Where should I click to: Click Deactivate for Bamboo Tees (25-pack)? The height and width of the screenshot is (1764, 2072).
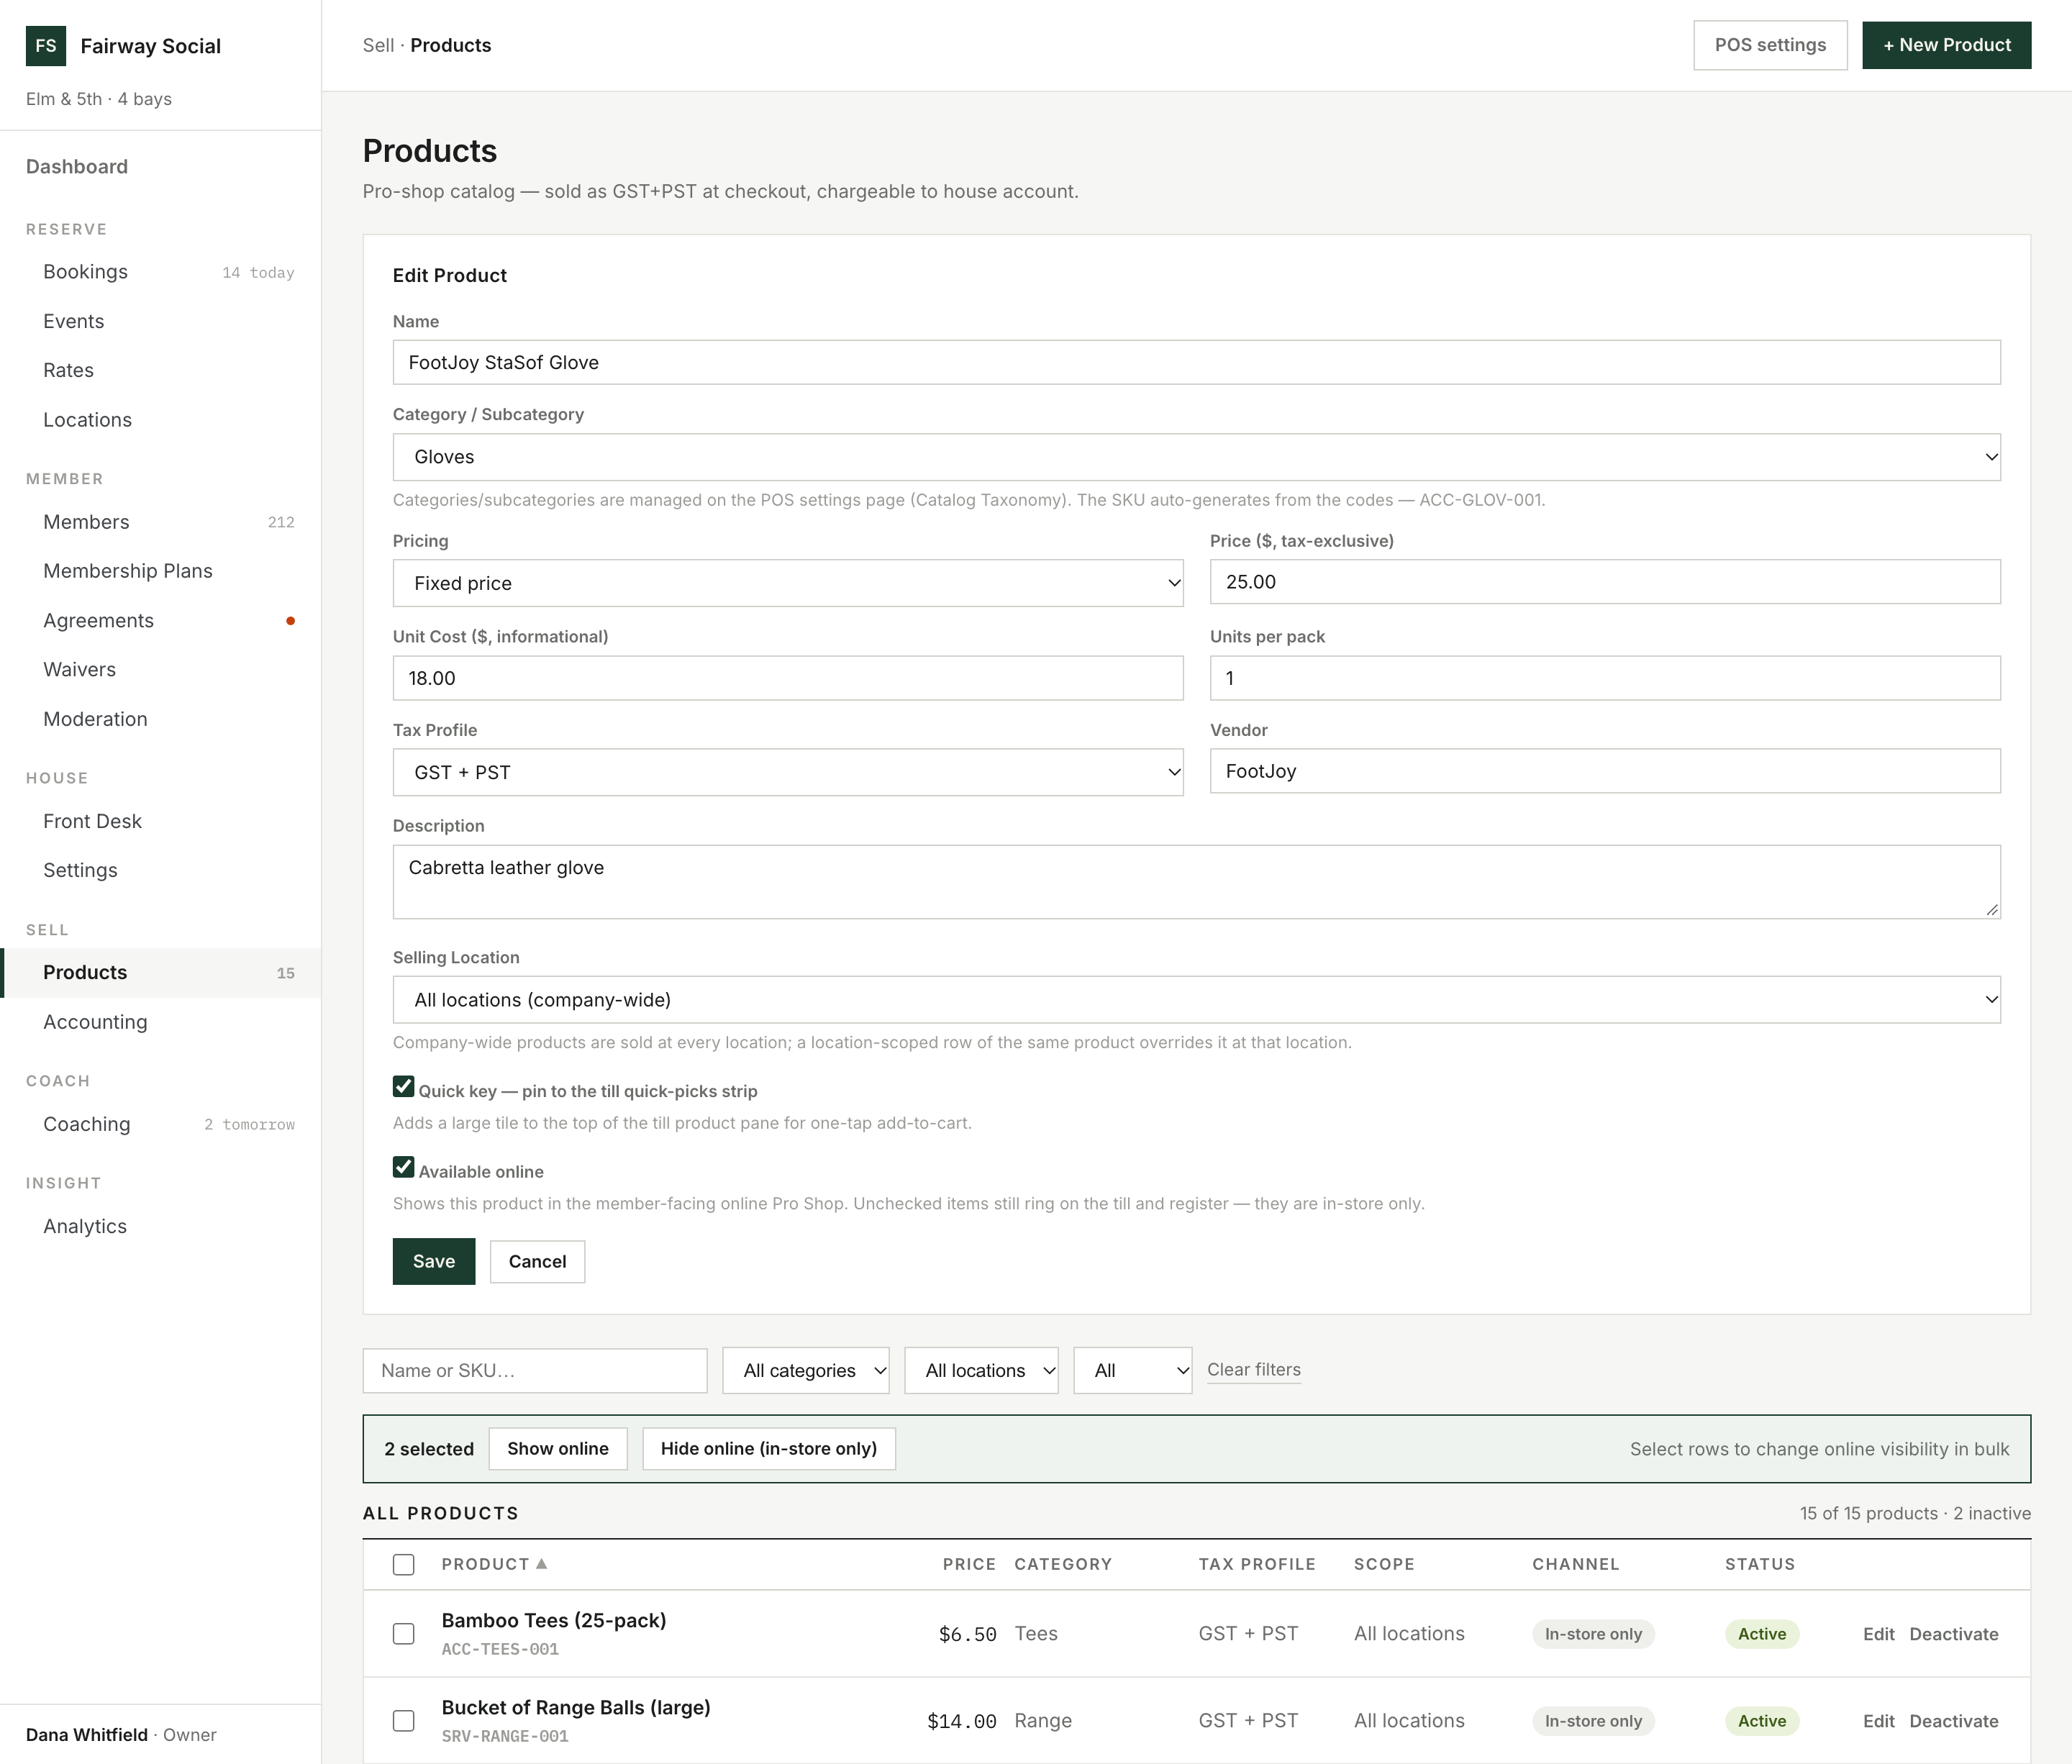[x=1954, y=1634]
